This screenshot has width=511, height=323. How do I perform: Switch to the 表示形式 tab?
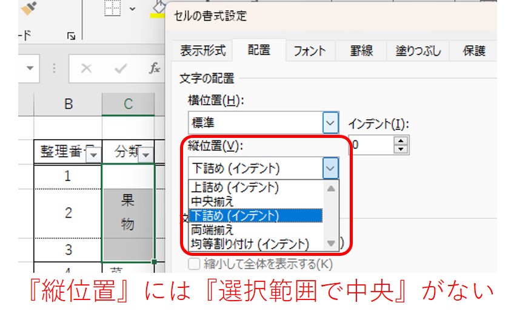(202, 51)
